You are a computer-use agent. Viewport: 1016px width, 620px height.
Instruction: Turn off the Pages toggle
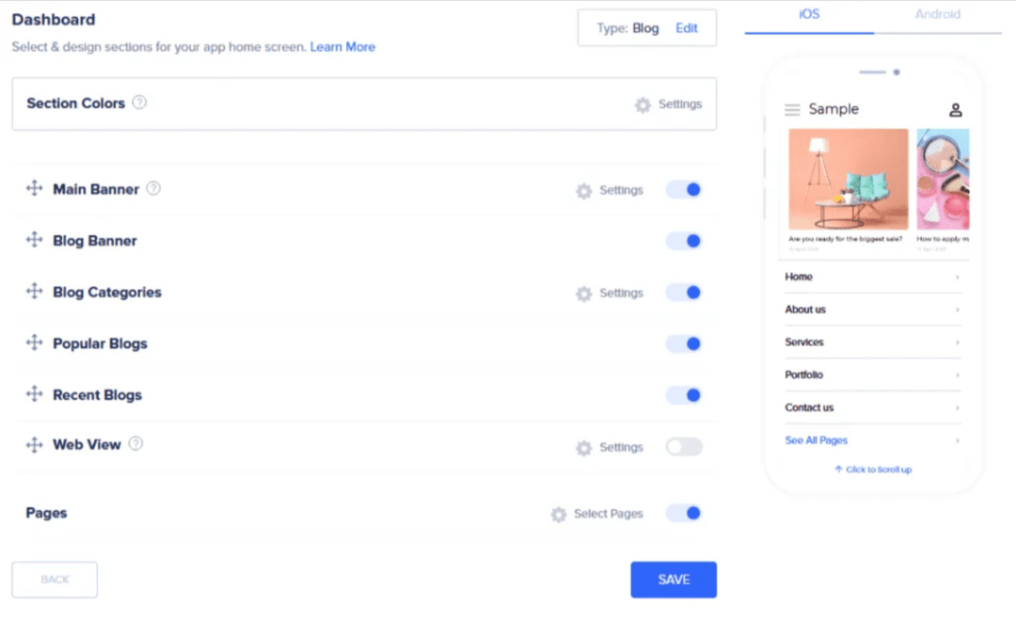(684, 513)
